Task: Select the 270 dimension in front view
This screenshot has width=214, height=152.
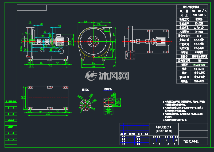Action: coord(99,24)
